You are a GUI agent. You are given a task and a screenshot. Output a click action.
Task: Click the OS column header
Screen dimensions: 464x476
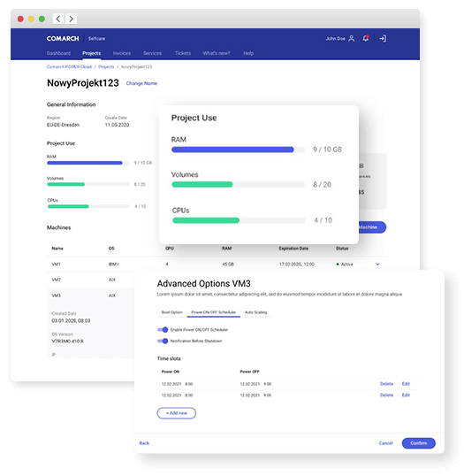point(111,249)
